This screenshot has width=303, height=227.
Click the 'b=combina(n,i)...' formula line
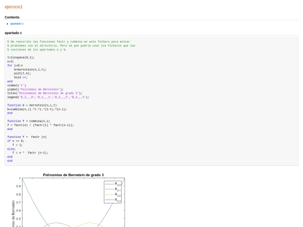[37, 109]
